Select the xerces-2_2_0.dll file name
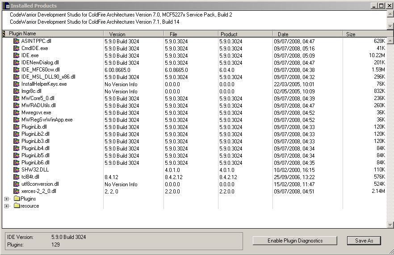Image resolution: width=394 pixels, height=255 pixels. pyautogui.click(x=39, y=191)
